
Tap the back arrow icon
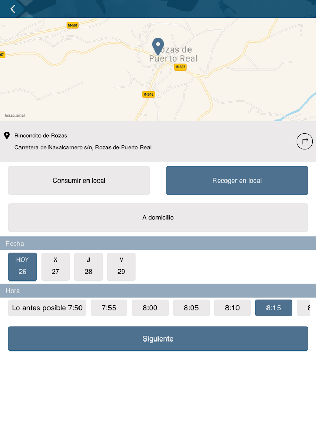pyautogui.click(x=13, y=9)
